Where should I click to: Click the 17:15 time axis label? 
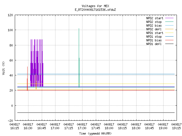[69, 128]
